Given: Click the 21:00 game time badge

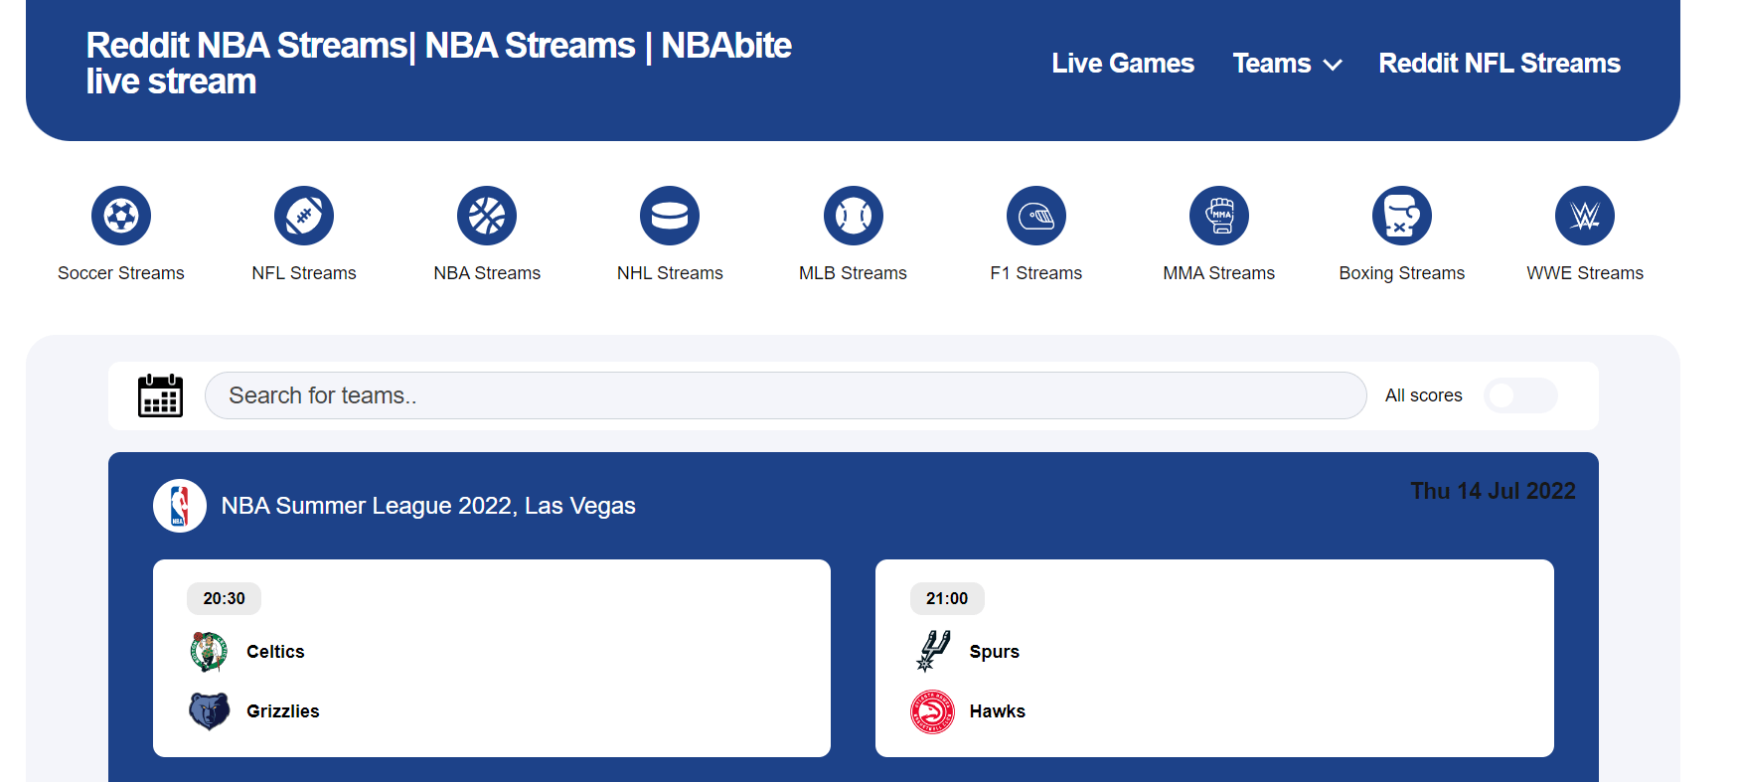Looking at the screenshot, I should click(x=947, y=598).
